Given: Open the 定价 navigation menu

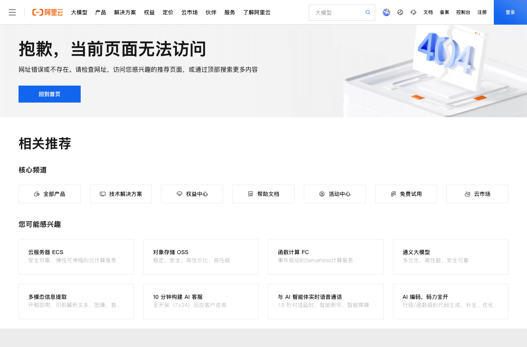Looking at the screenshot, I should click(x=168, y=12).
